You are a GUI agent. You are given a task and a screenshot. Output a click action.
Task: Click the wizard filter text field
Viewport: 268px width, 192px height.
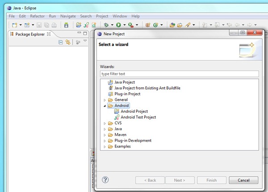pyautogui.click(x=180, y=74)
